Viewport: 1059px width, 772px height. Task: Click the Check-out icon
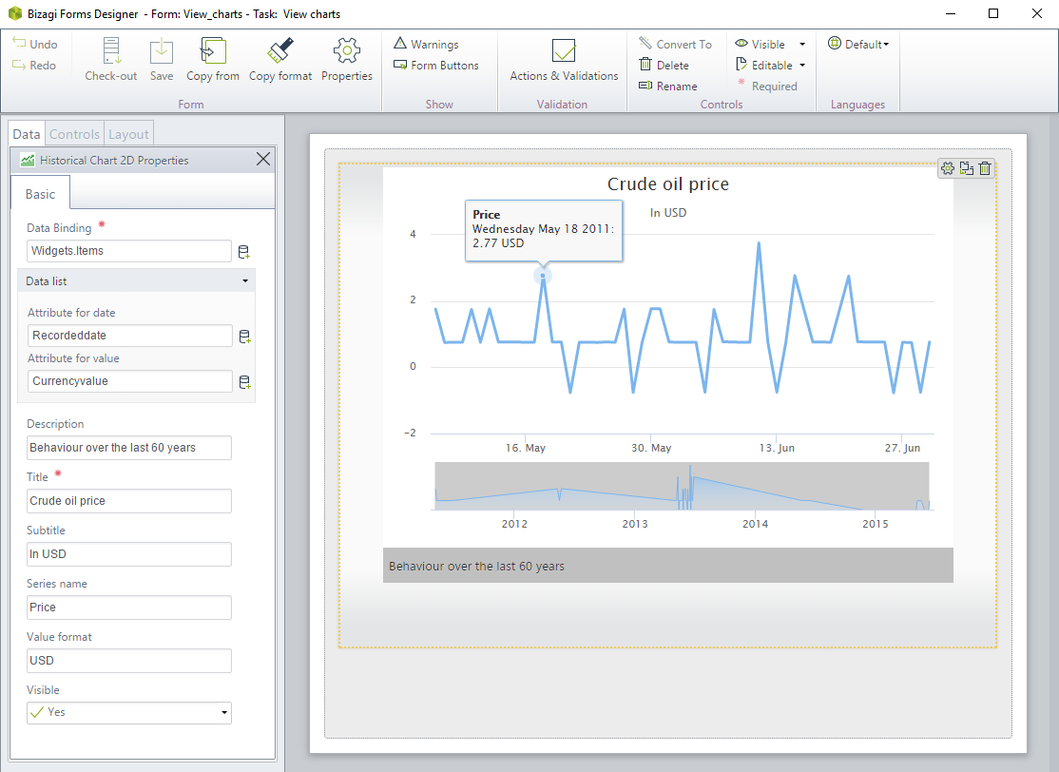(111, 50)
